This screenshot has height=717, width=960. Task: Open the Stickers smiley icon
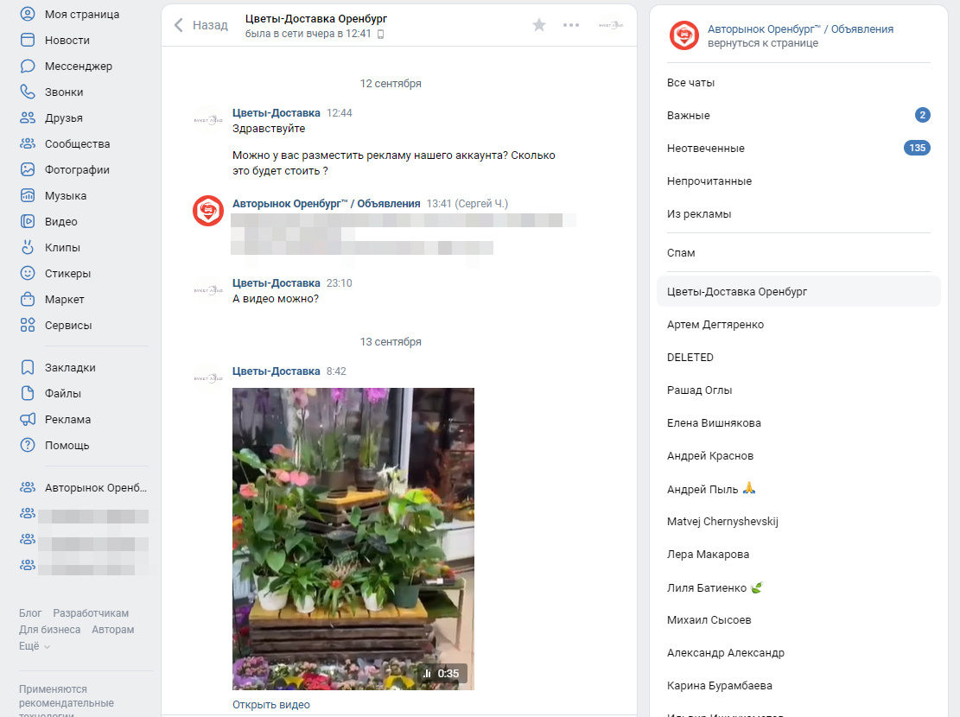click(28, 273)
